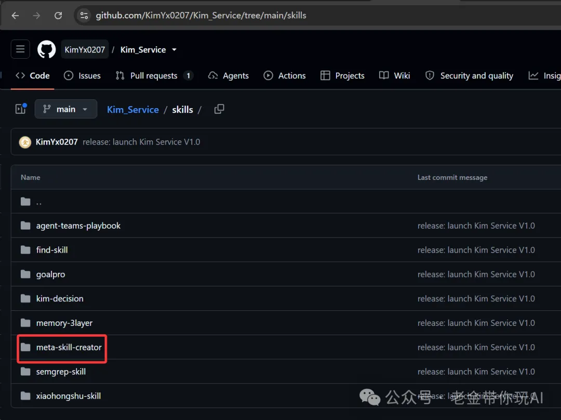The image size is (561, 420).
Task: Open commit message in goalpro row
Action: click(x=476, y=274)
